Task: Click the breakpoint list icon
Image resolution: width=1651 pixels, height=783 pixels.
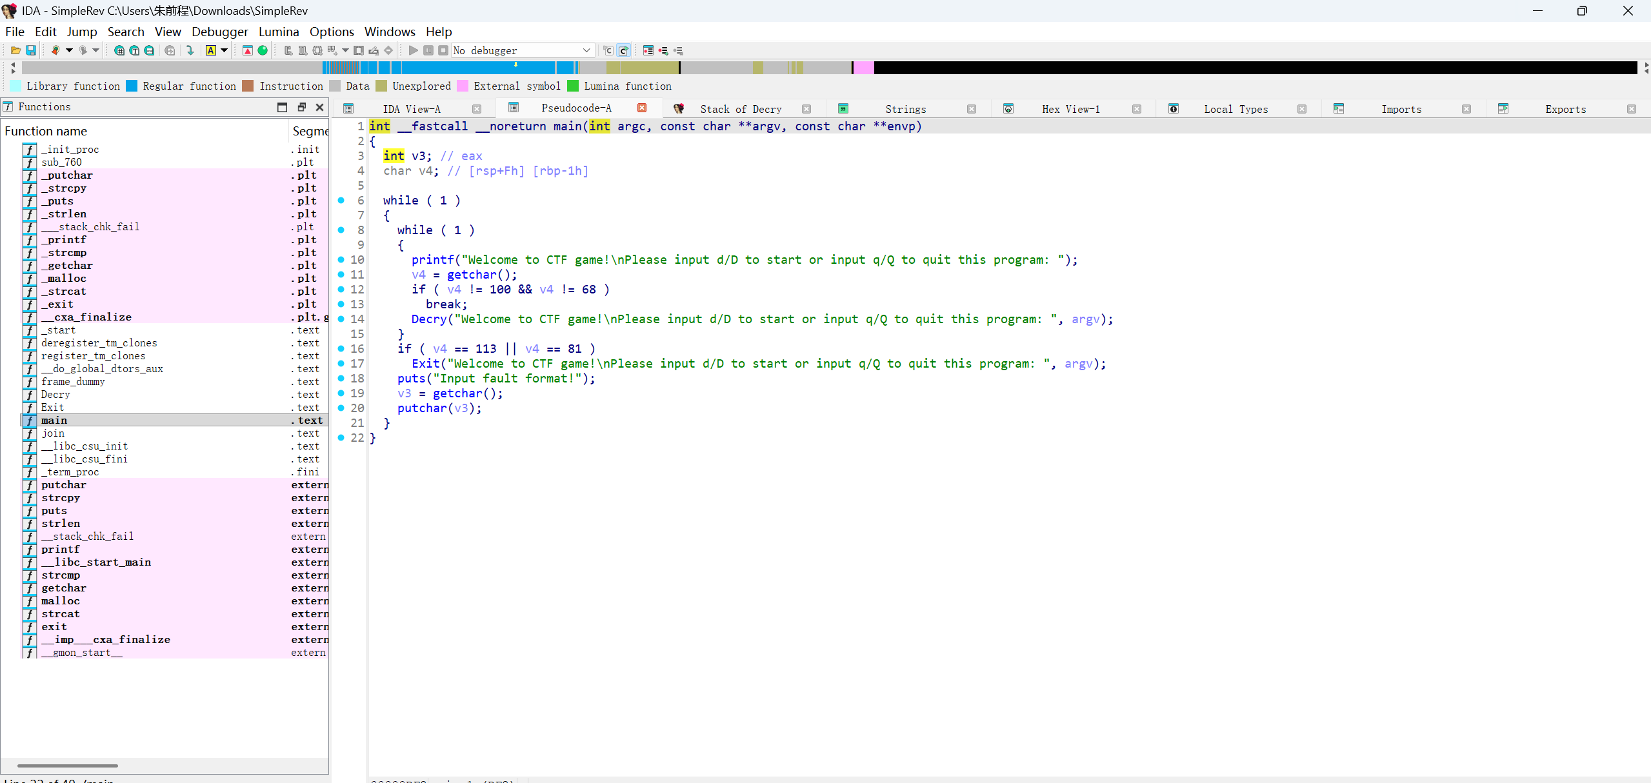Action: coord(648,50)
